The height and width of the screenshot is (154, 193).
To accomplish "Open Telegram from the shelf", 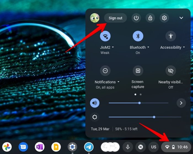I will [x=89, y=147].
